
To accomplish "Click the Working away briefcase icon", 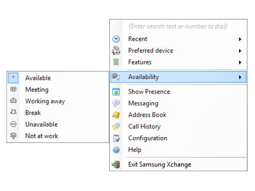I will [x=13, y=100].
